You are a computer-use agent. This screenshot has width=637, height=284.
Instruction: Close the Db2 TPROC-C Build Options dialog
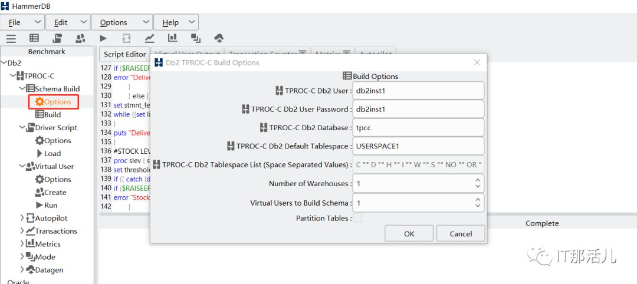[x=477, y=62]
